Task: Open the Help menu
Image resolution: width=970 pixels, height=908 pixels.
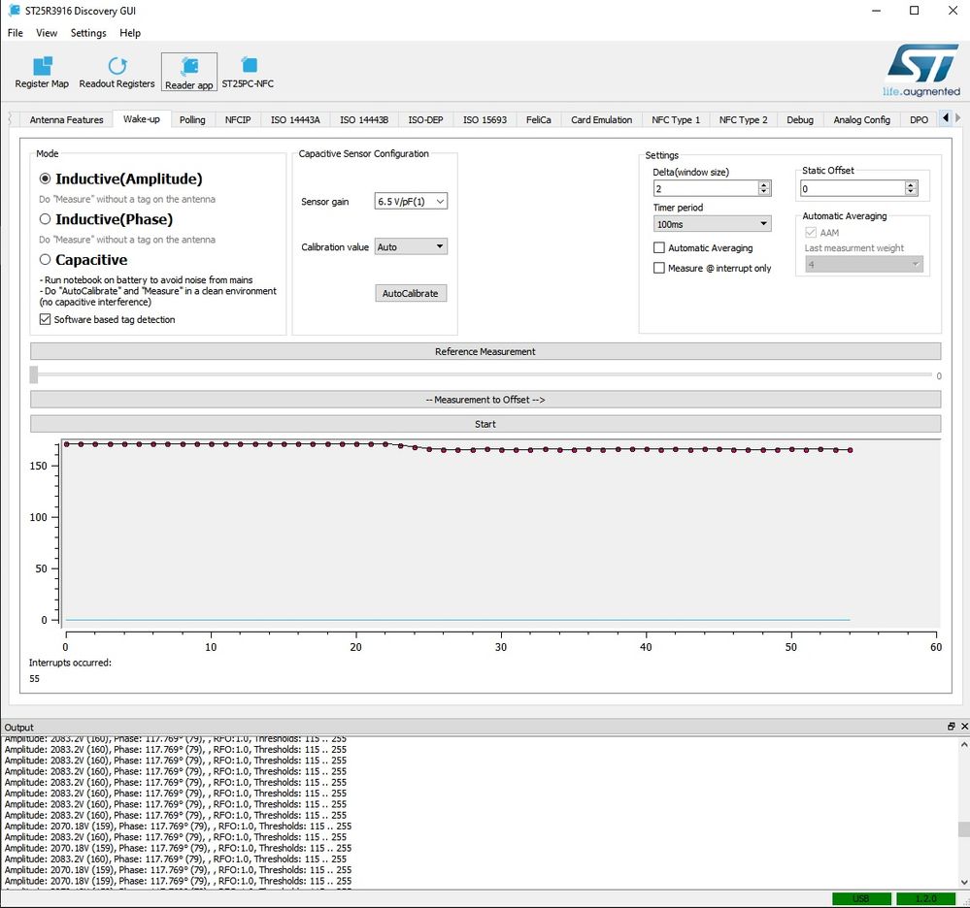Action: point(130,33)
